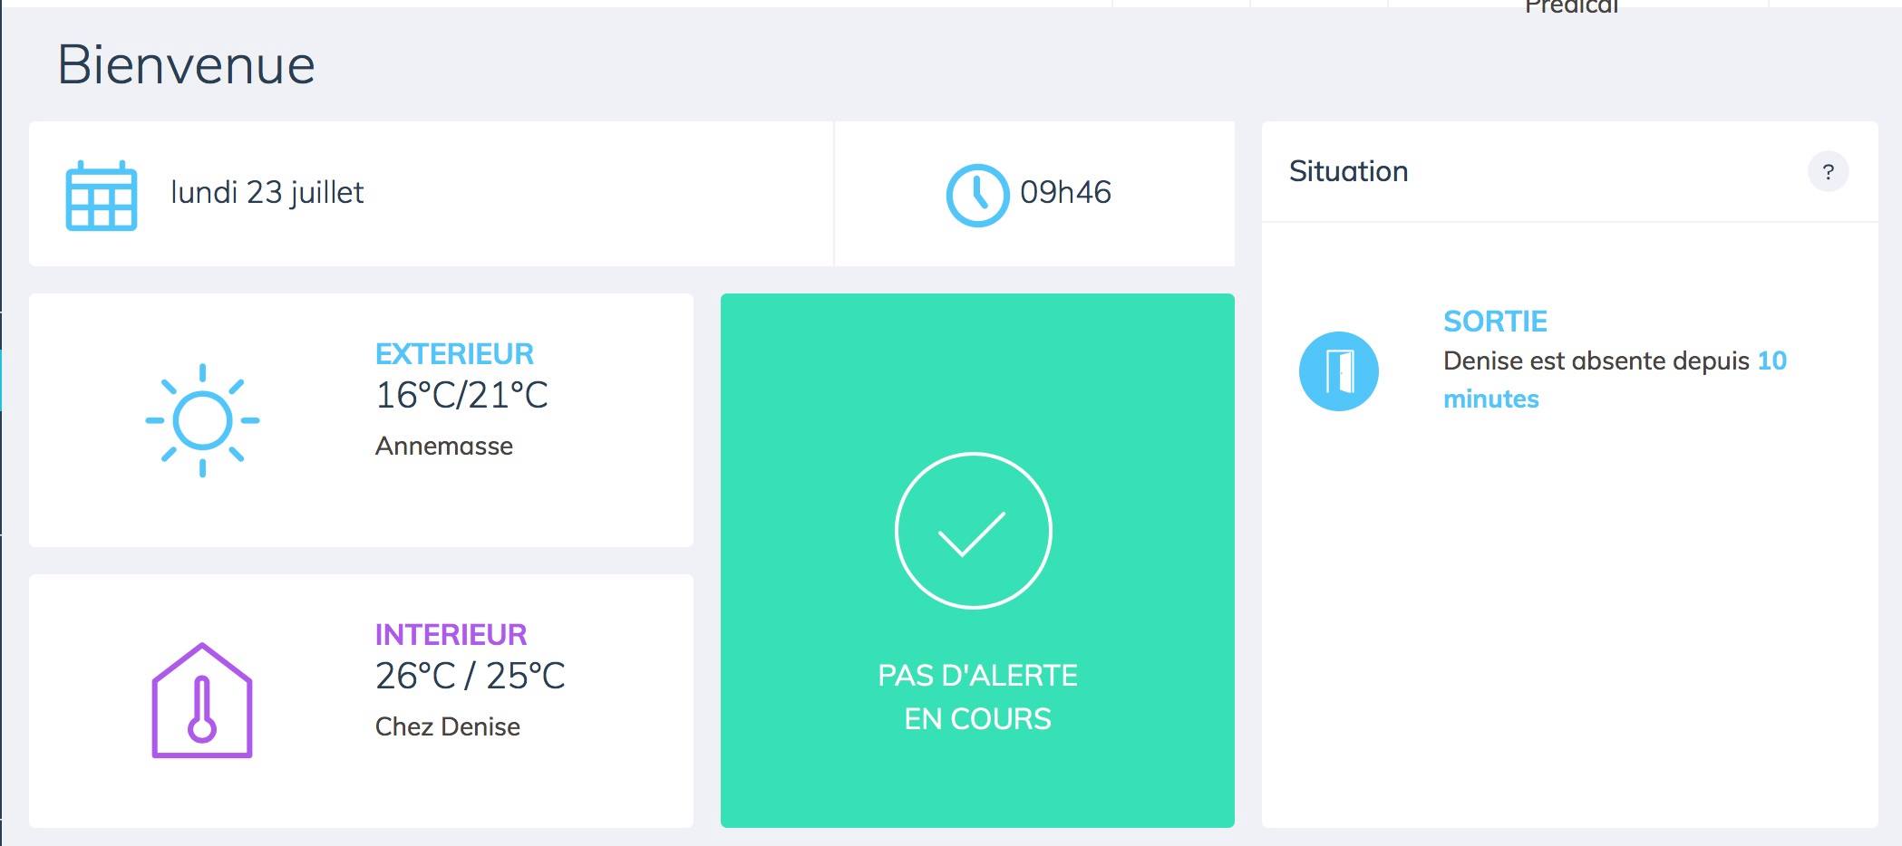Select the "PAS D'ALERTE EN COURS" text
This screenshot has height=846, width=1902.
[977, 697]
